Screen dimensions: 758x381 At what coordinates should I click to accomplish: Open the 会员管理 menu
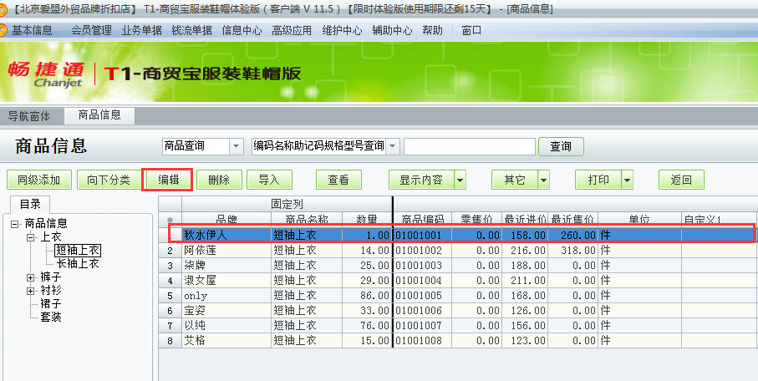pyautogui.click(x=91, y=30)
